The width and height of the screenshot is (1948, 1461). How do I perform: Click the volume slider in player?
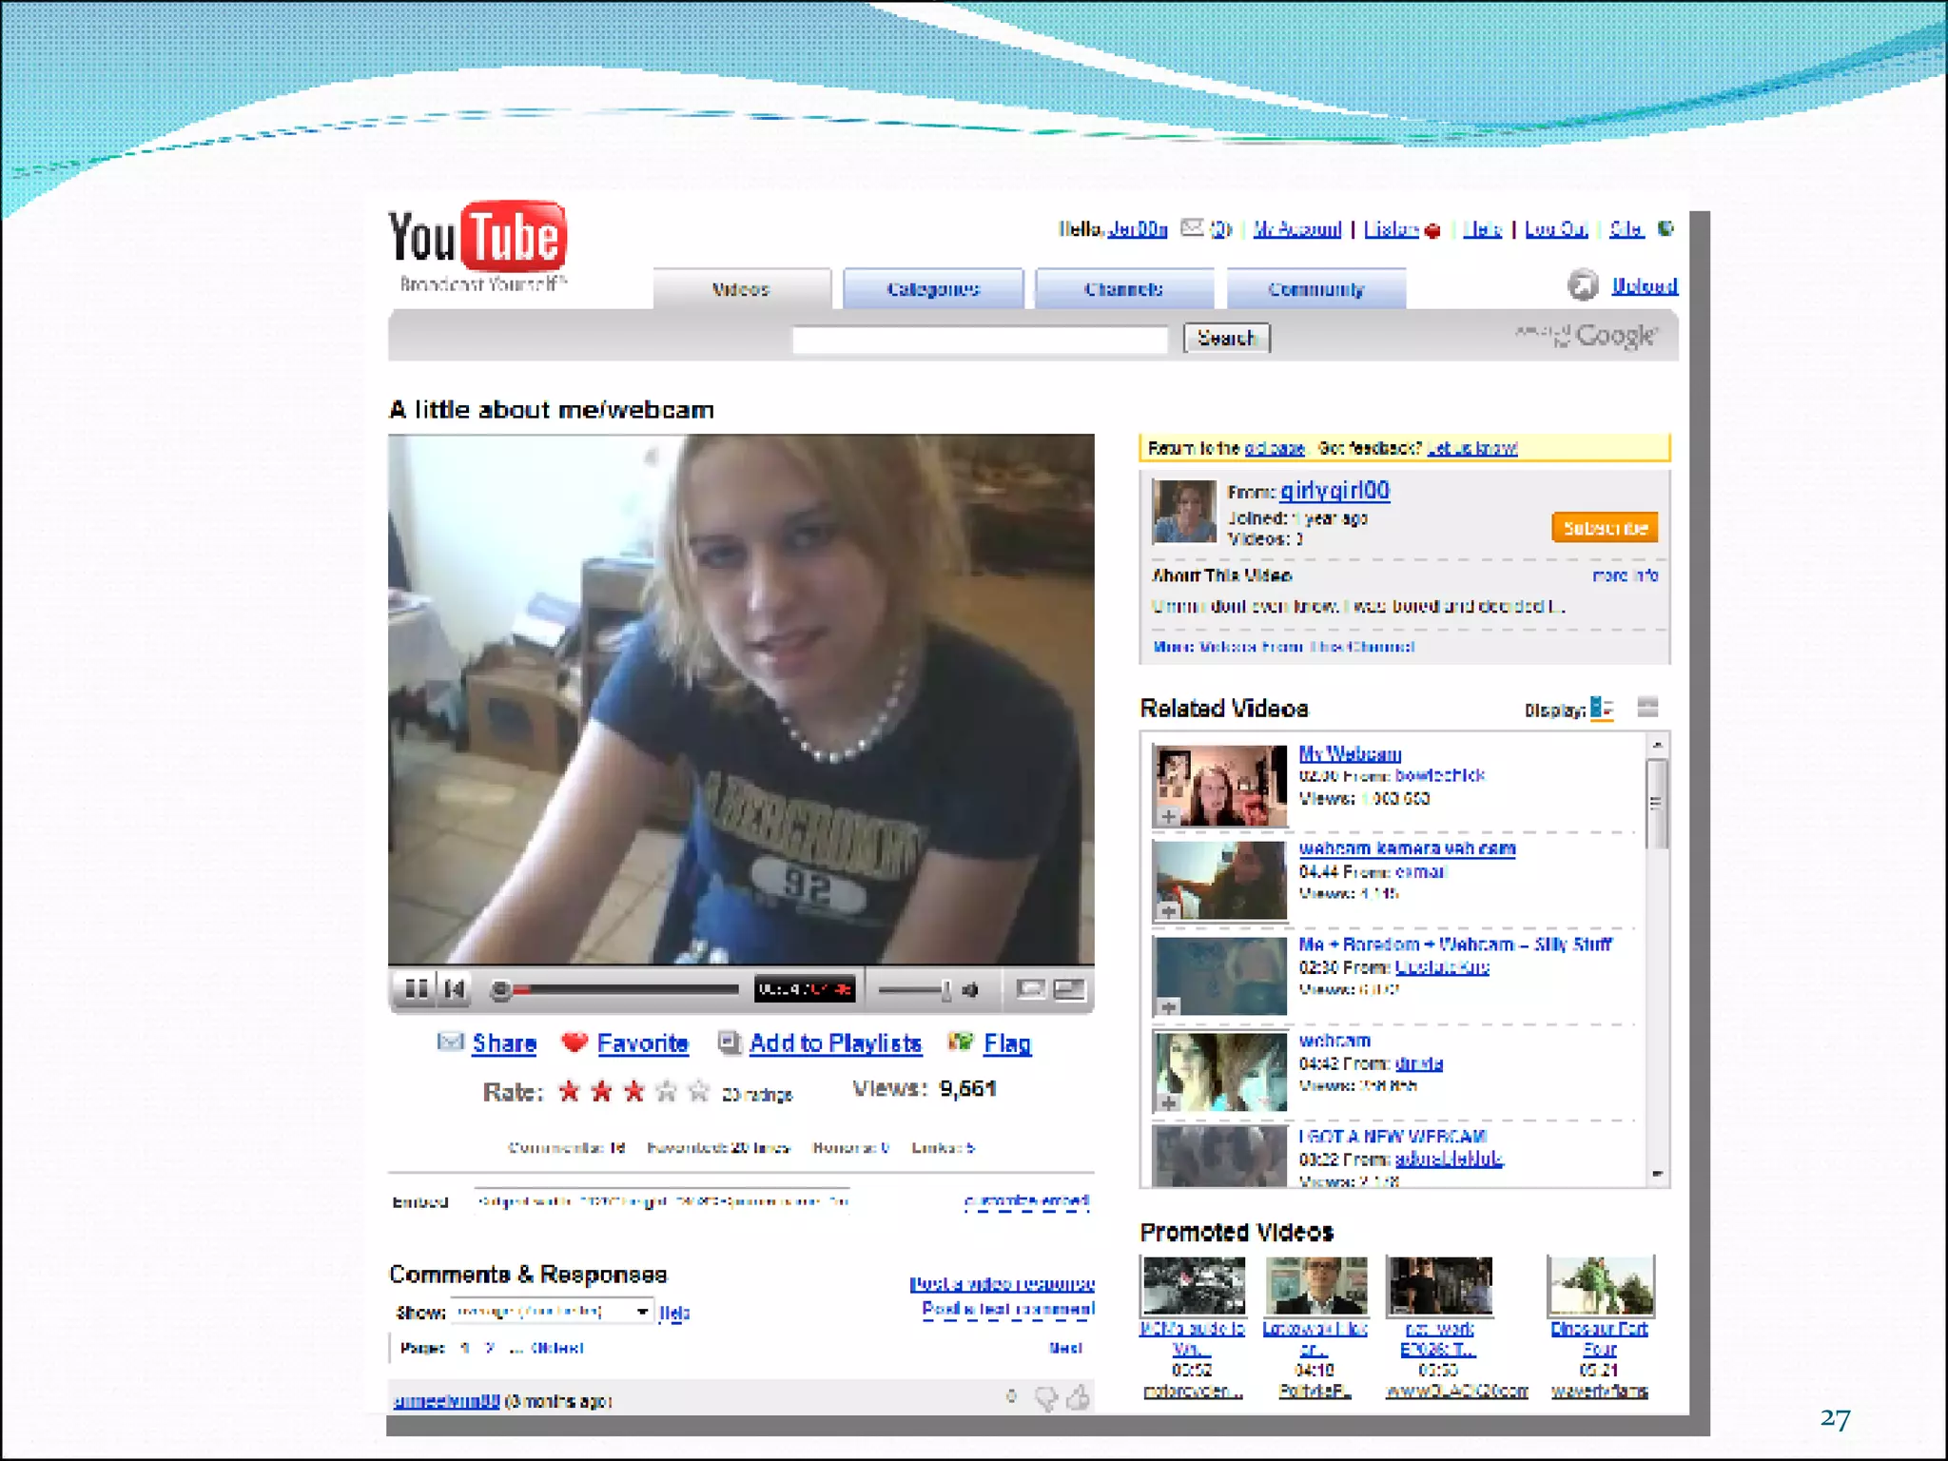pyautogui.click(x=914, y=990)
